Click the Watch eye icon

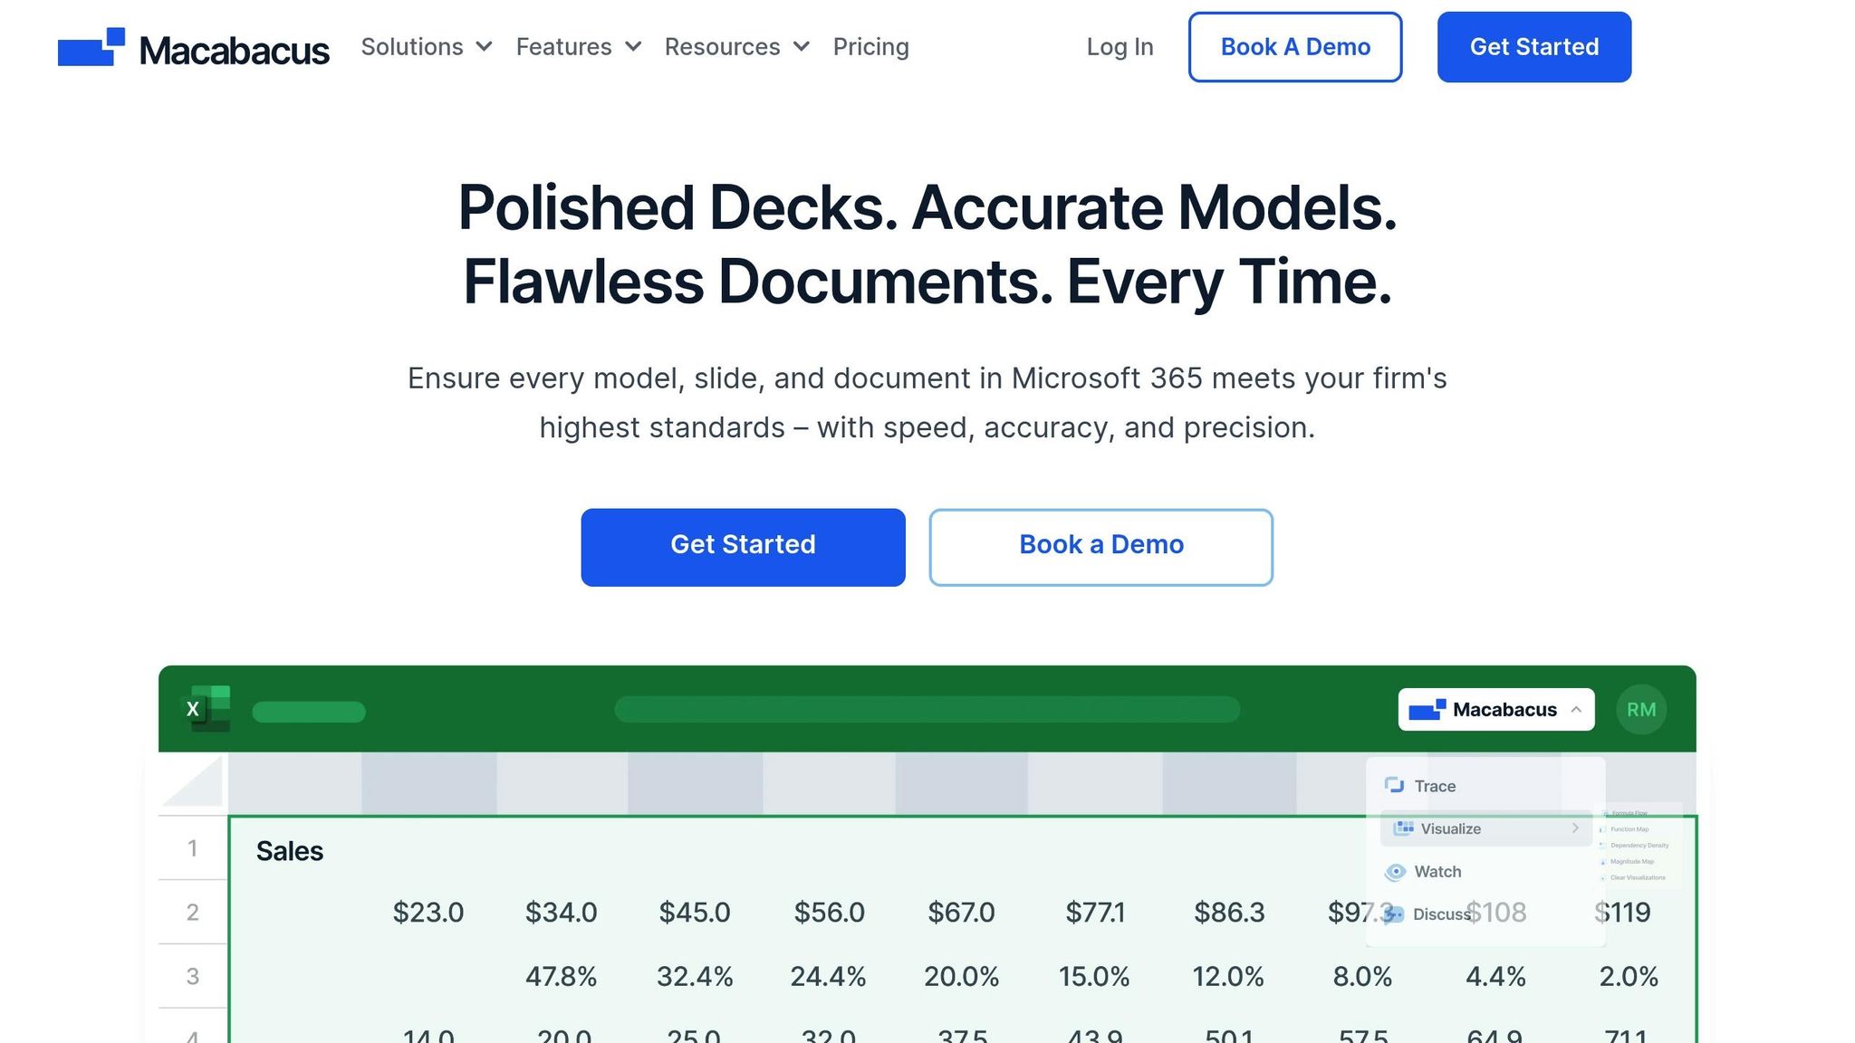tap(1395, 871)
